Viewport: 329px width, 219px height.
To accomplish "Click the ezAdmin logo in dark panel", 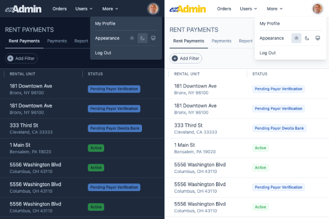I will (x=23, y=9).
